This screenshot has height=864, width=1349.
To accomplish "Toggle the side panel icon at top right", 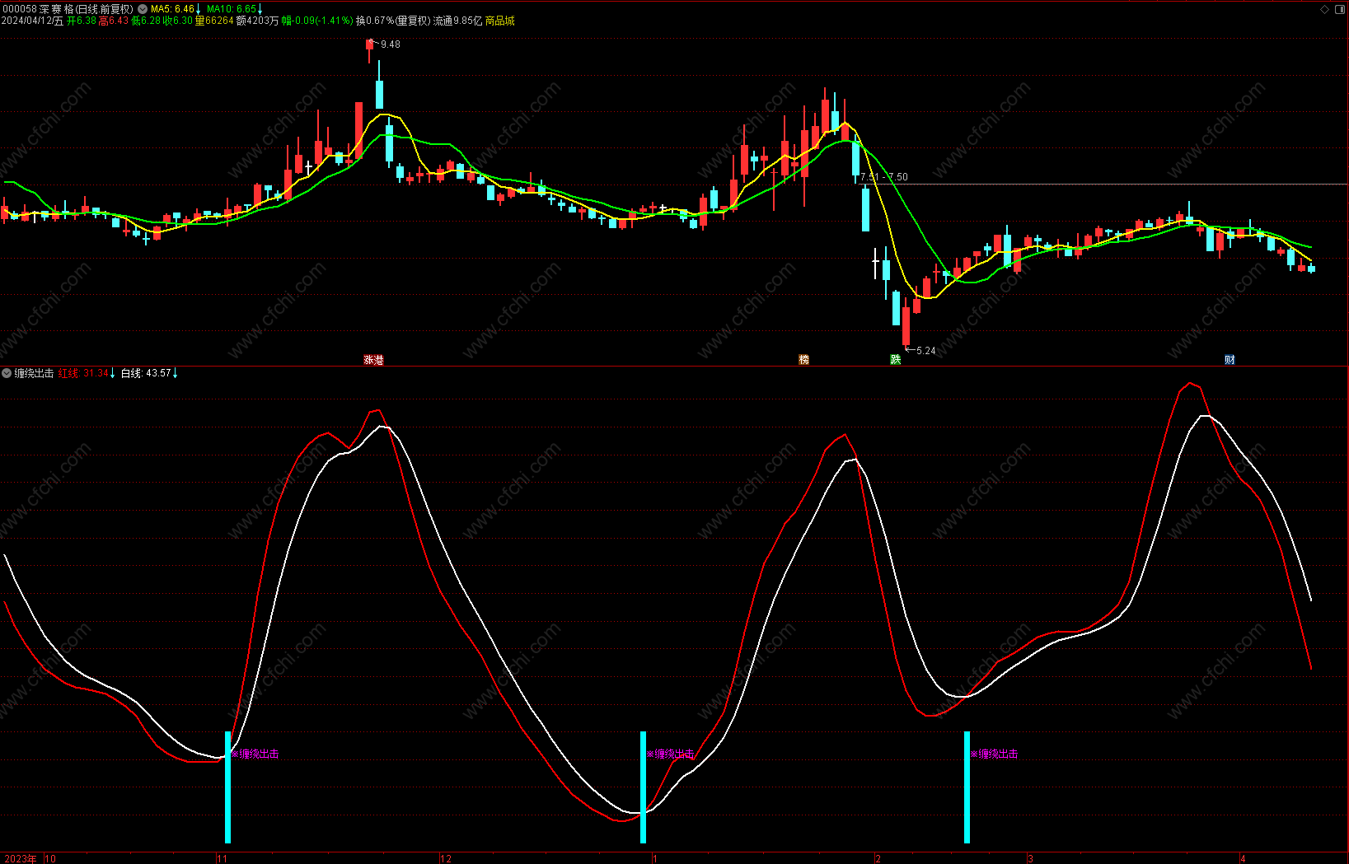I will (1339, 9).
